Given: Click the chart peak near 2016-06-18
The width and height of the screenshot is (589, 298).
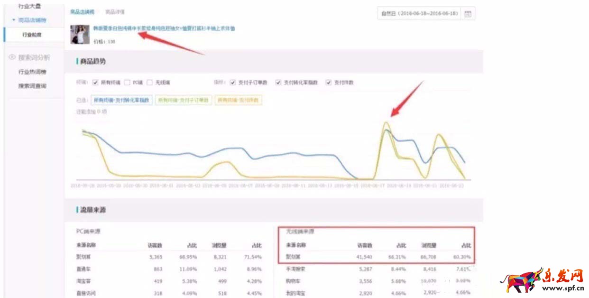Looking at the screenshot, I should click(386, 123).
